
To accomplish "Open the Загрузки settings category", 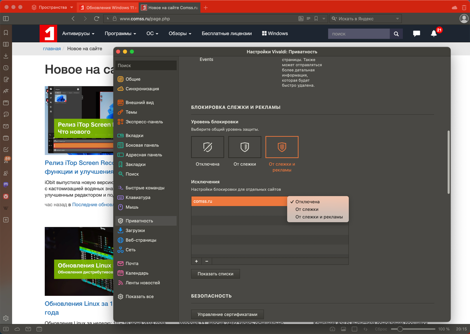I will (x=146, y=230).
